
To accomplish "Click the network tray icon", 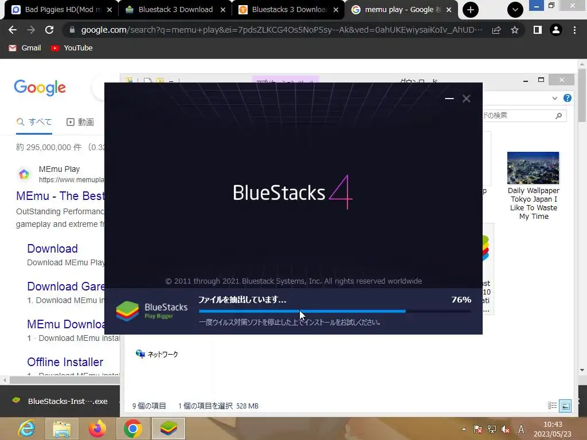I will click(491, 430).
